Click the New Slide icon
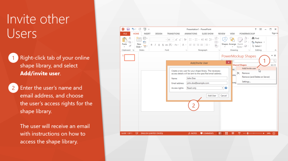Viewport: 288px width, 161px height. [x=139, y=39]
